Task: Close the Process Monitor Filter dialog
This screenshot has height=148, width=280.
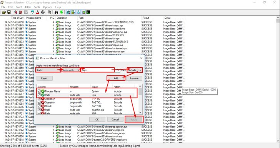Action: (142, 58)
